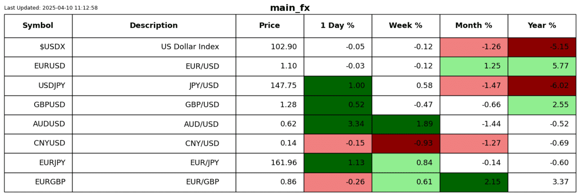The image size is (580, 196).
Task: Select the Price column header
Action: [x=269, y=26]
